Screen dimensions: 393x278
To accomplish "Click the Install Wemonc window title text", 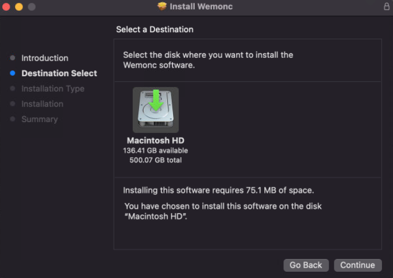I will pos(201,7).
